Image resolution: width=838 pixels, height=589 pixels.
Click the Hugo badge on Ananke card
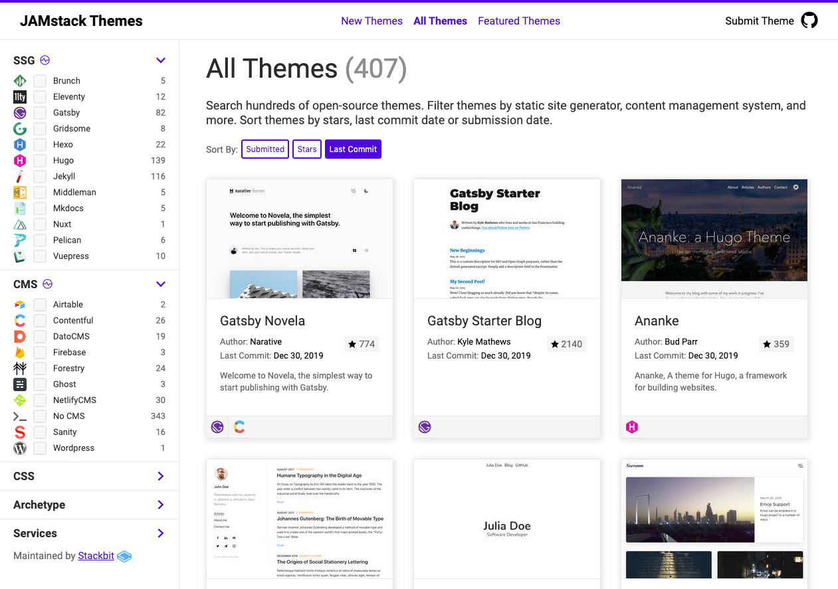[632, 427]
